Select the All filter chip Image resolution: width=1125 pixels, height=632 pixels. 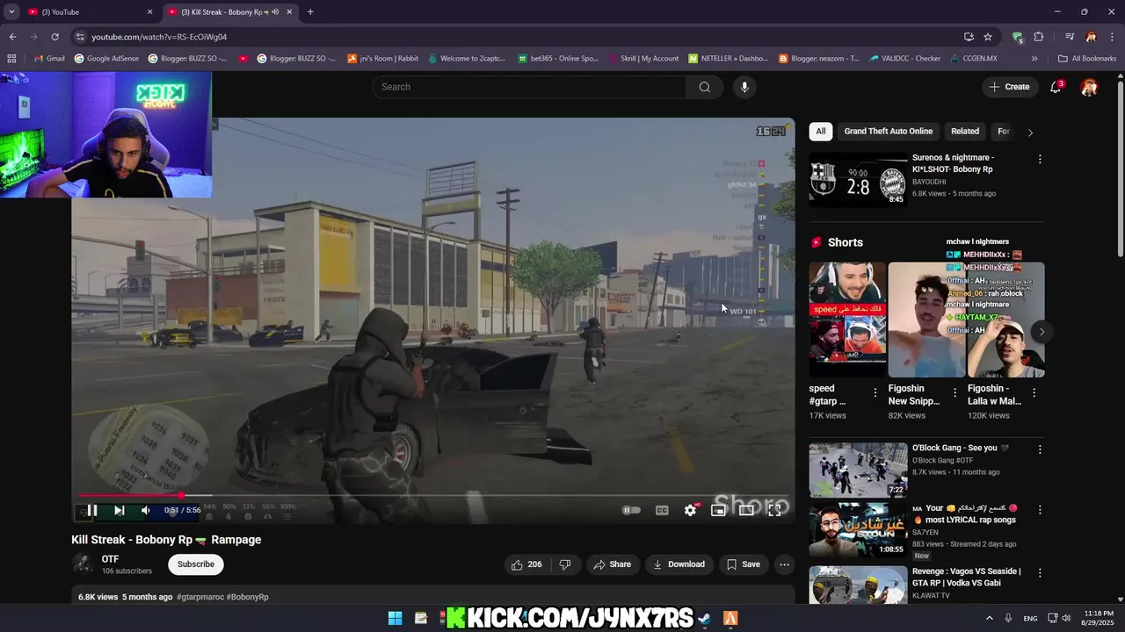[821, 131]
